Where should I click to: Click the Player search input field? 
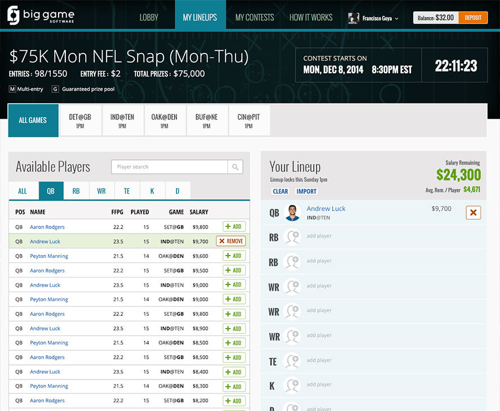(x=169, y=167)
